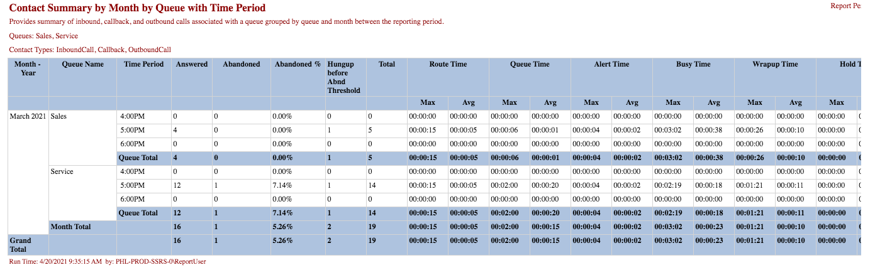This screenshot has width=875, height=275.
Task: Select the 'Wrapup Time' column group header
Action: (x=775, y=64)
